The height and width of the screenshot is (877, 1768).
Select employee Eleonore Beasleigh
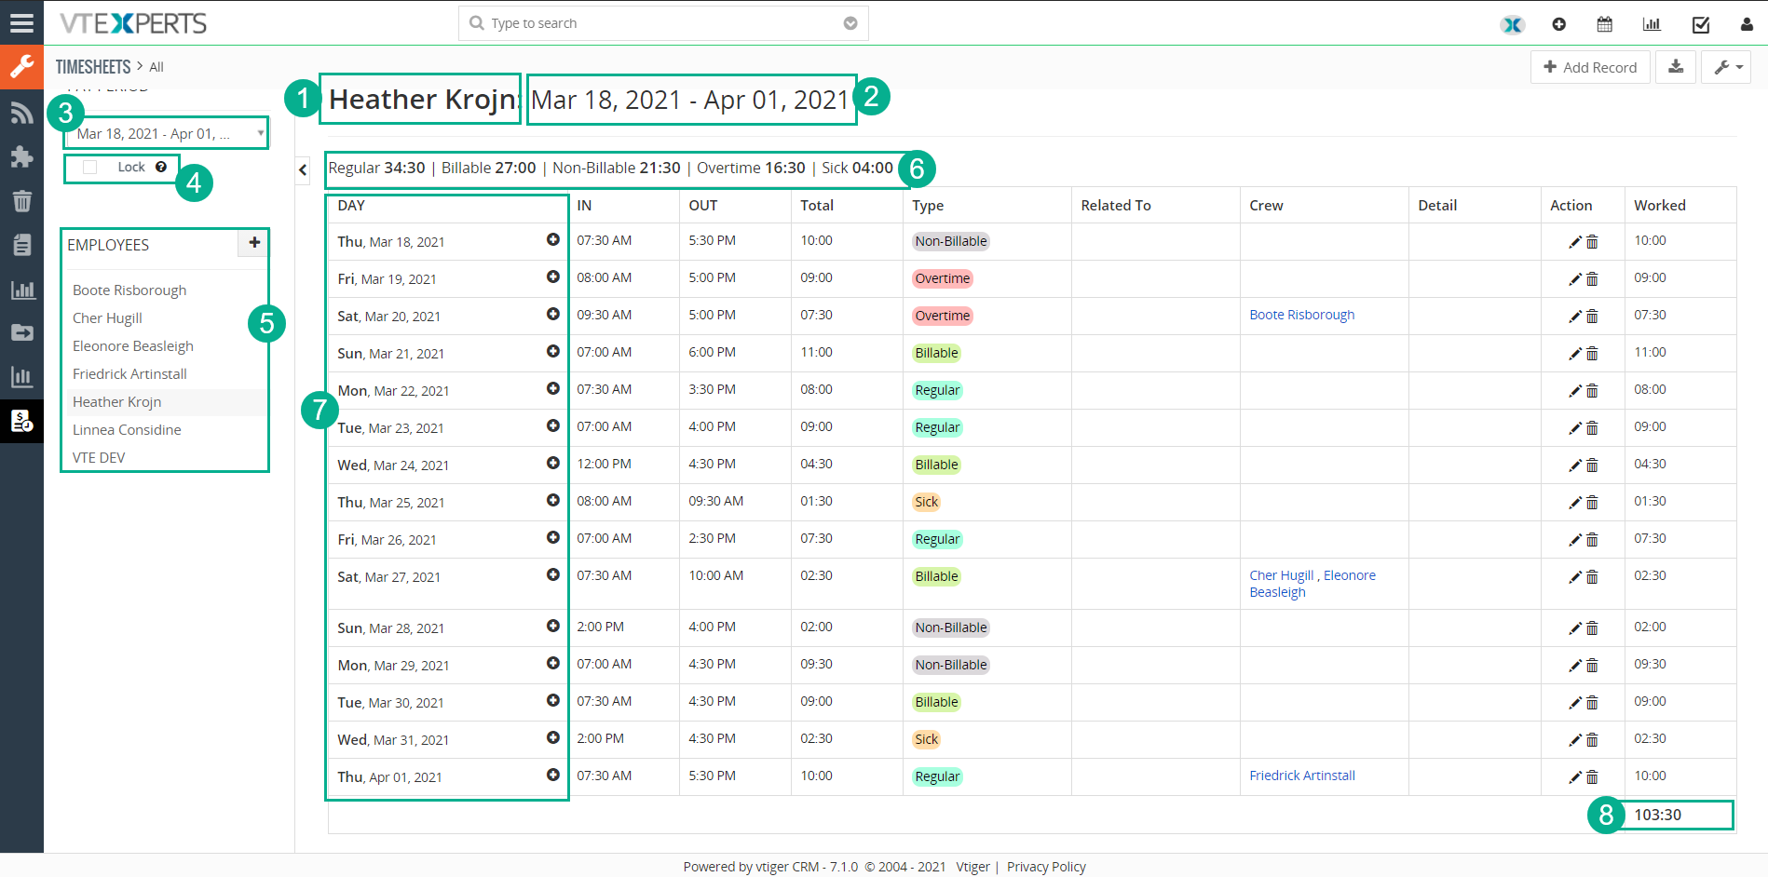click(133, 345)
